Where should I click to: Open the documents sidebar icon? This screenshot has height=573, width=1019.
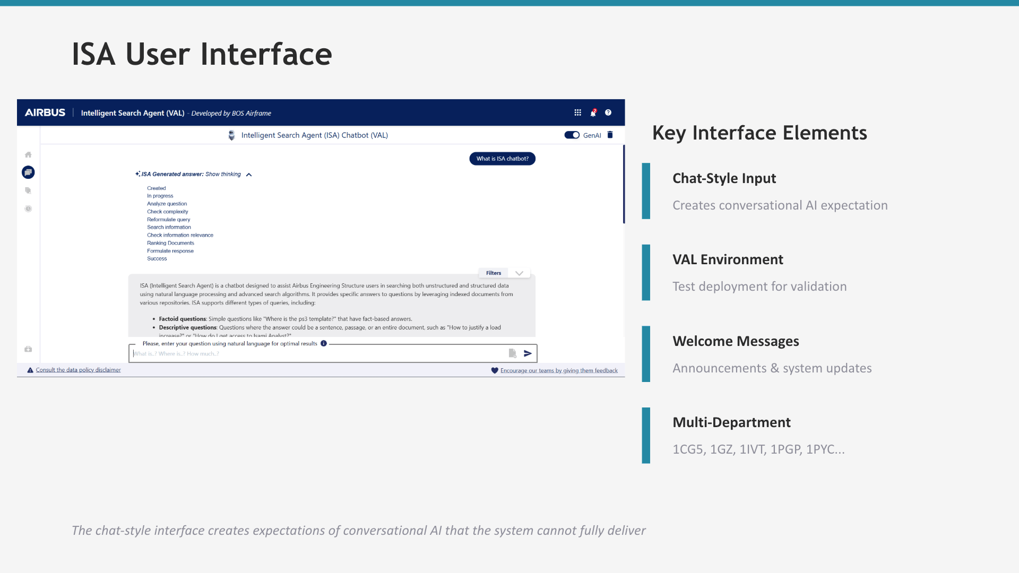click(28, 190)
